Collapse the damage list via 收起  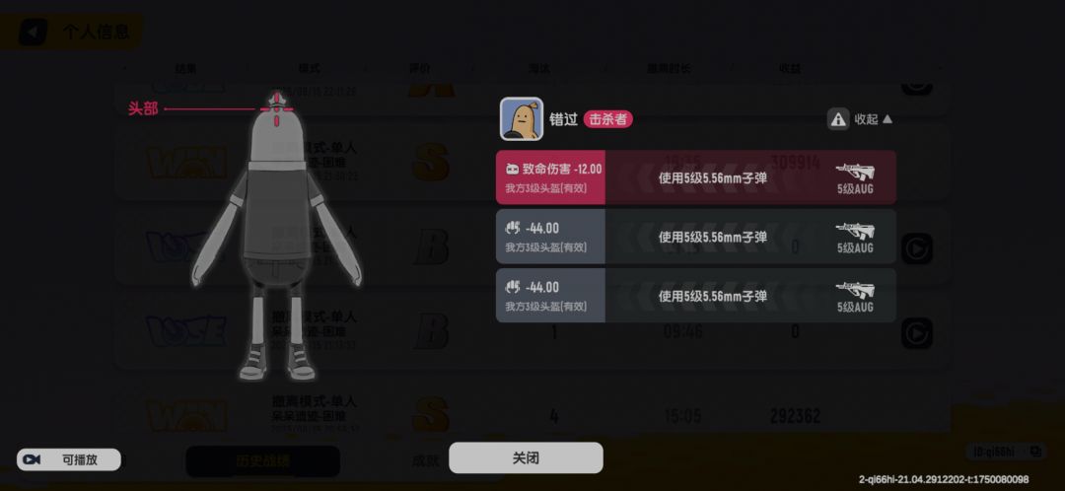(873, 119)
